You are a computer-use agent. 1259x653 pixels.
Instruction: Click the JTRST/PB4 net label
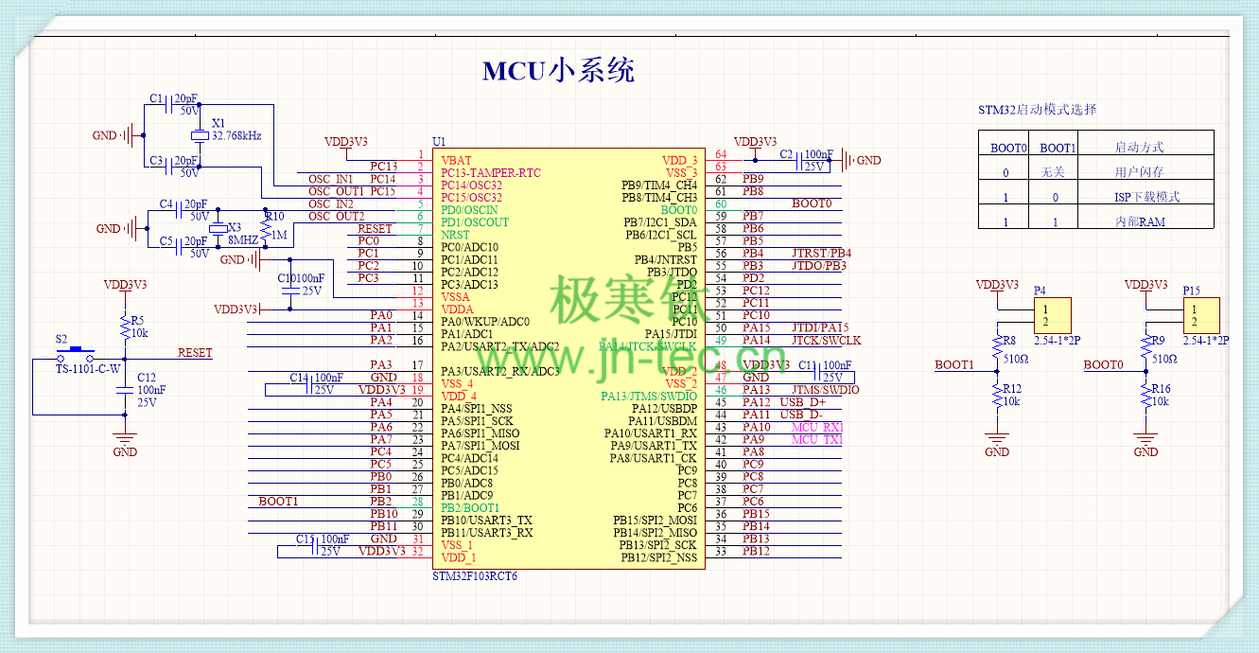(821, 253)
